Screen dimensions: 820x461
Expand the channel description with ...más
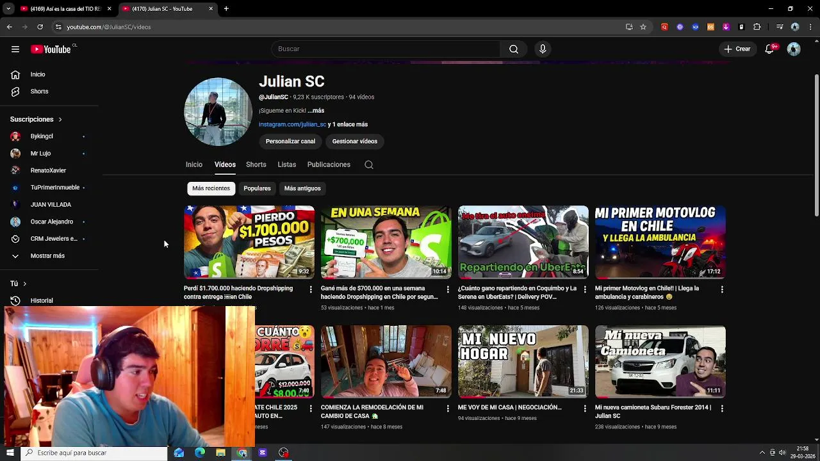316,111
